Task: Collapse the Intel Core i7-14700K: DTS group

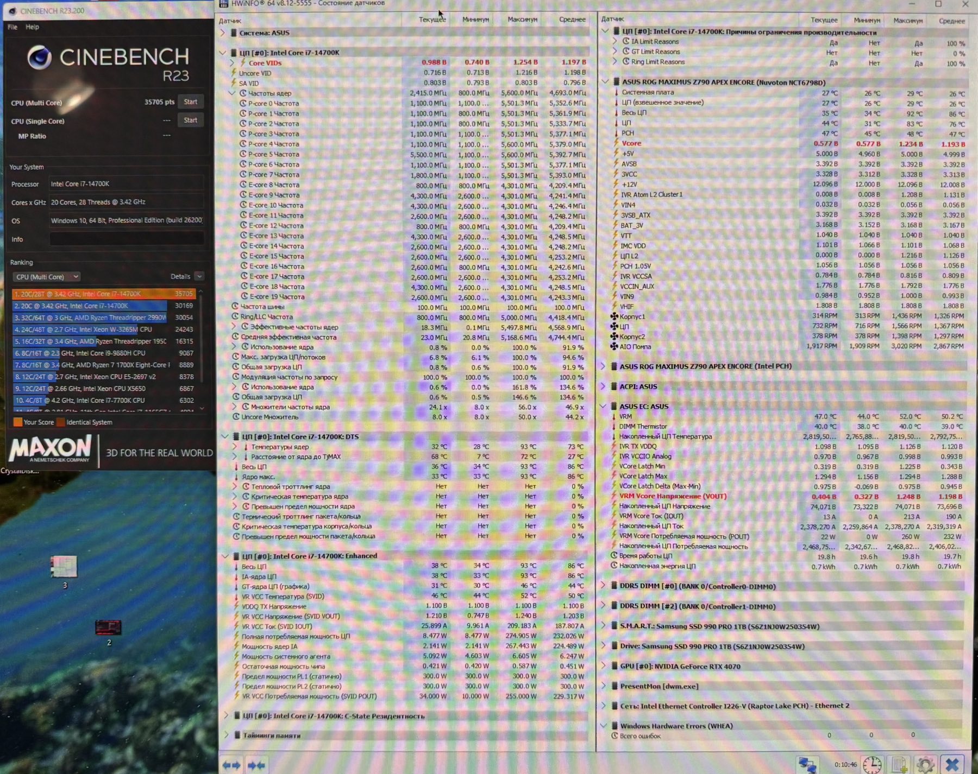Action: [225, 436]
